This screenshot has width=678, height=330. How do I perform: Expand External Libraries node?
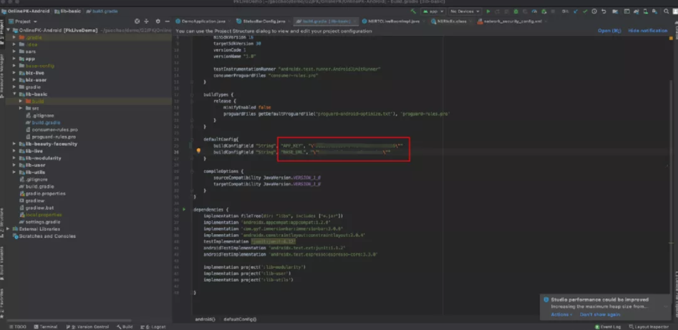click(x=9, y=229)
